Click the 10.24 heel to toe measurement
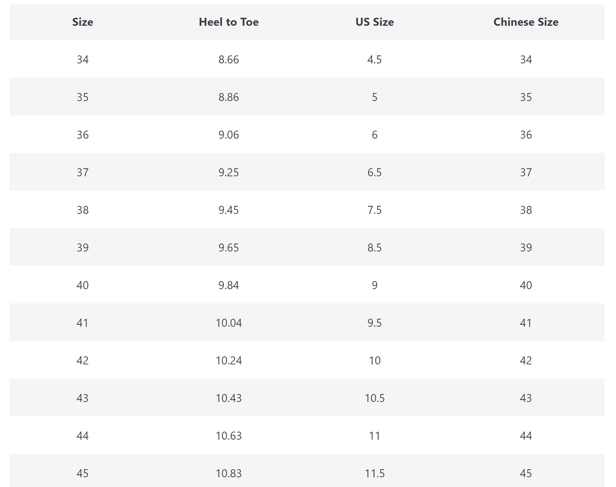 [229, 361]
